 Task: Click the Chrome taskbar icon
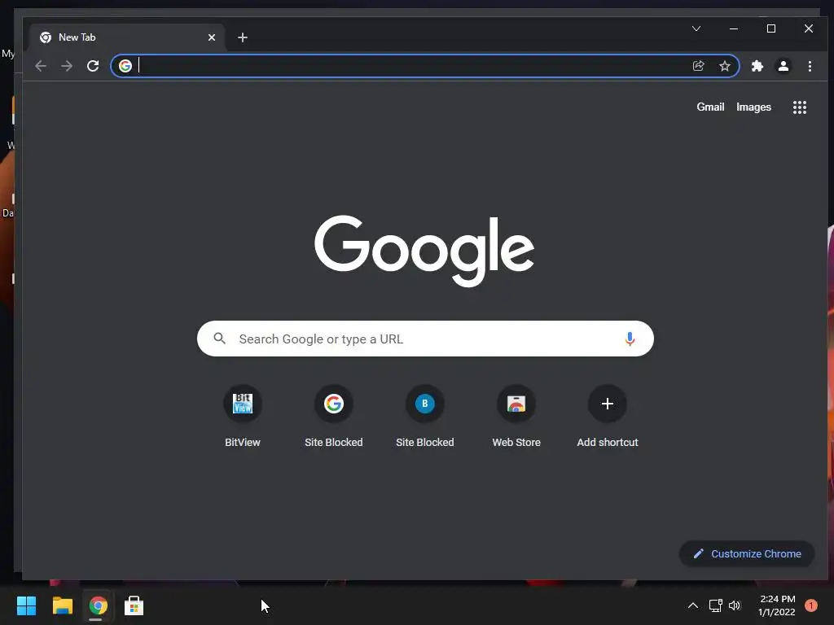coord(98,605)
